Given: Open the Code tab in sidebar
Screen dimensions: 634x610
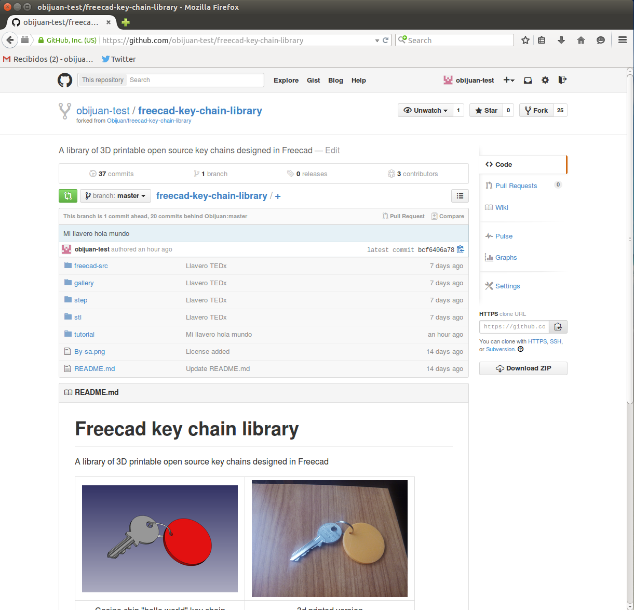Looking at the screenshot, I should click(x=523, y=164).
